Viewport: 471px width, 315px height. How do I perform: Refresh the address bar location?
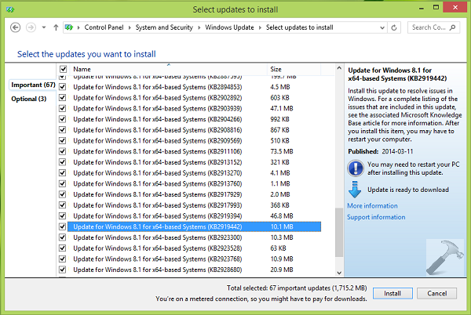[394, 27]
